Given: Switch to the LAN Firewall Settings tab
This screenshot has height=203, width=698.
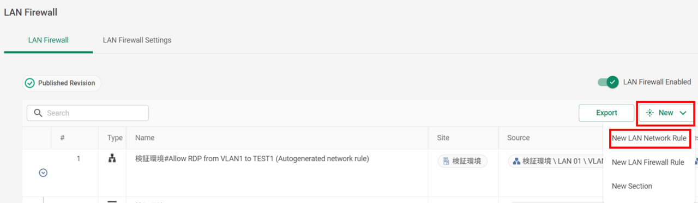Looking at the screenshot, I should point(137,40).
